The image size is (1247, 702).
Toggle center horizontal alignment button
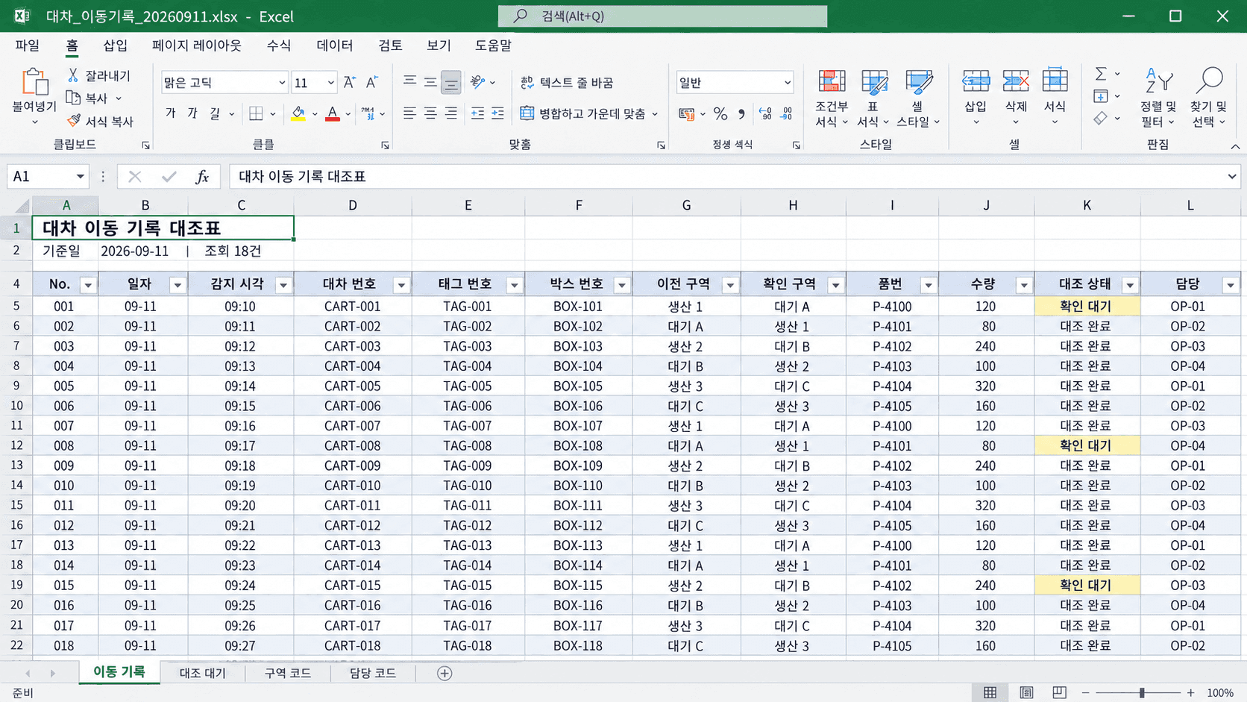pyautogui.click(x=430, y=113)
